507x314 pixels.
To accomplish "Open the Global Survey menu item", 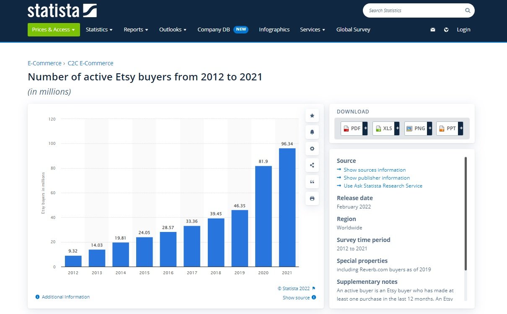I will point(353,30).
